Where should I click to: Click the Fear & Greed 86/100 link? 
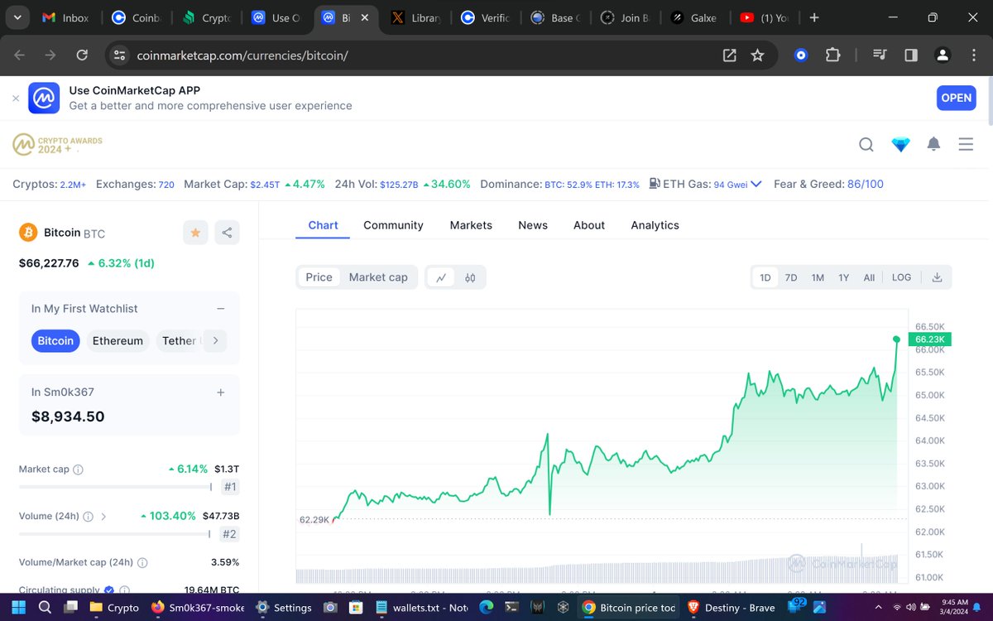coord(866,184)
